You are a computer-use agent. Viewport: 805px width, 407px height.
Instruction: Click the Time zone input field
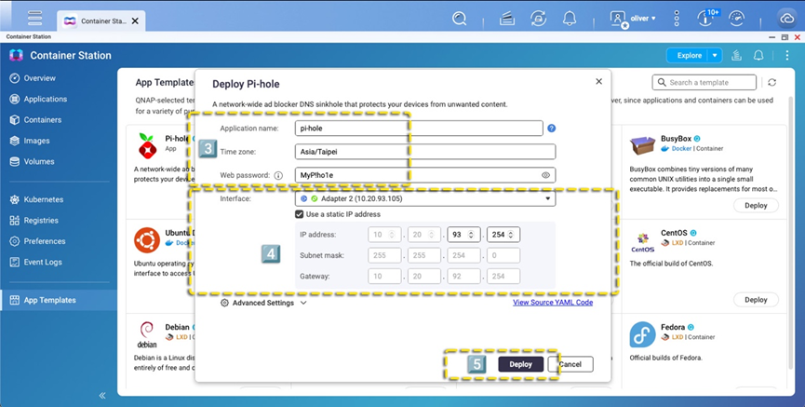tap(424, 152)
